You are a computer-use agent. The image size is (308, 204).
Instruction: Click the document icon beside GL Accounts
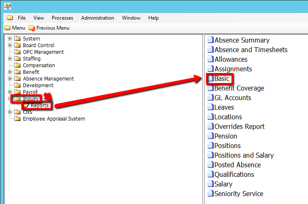coord(211,98)
